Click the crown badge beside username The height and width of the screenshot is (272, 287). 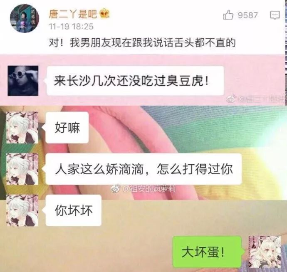point(104,14)
